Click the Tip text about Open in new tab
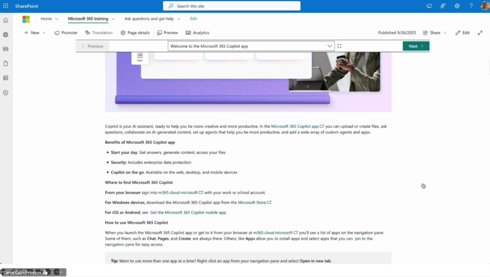Viewport: 490px width, 277px height. tap(221, 261)
